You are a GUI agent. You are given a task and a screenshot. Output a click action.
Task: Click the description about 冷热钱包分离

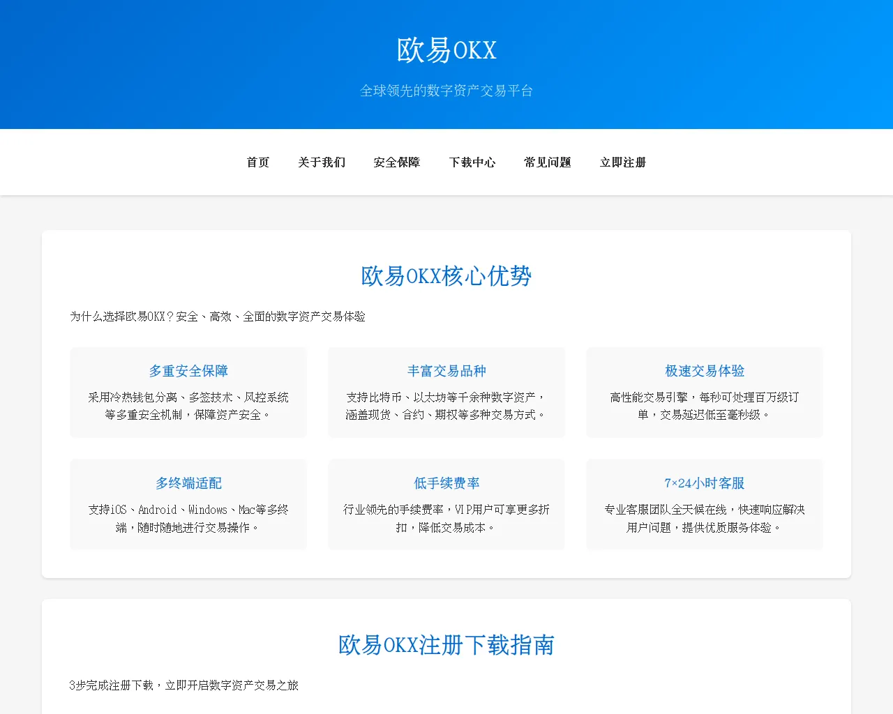[188, 406]
